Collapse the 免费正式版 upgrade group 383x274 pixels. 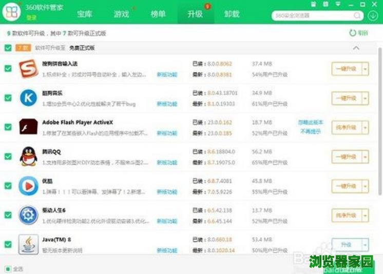356,48
